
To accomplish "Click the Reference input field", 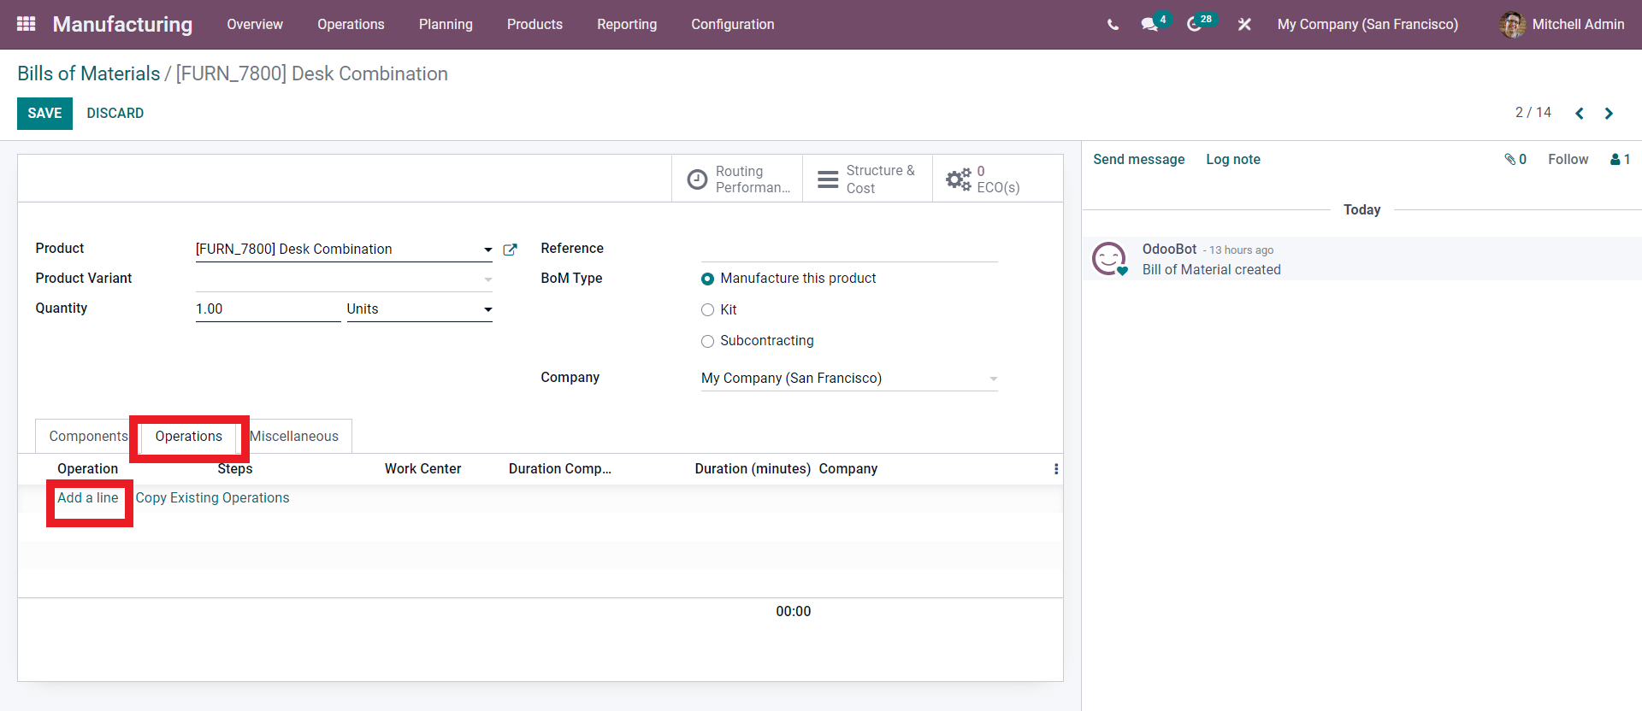I will [x=849, y=249].
